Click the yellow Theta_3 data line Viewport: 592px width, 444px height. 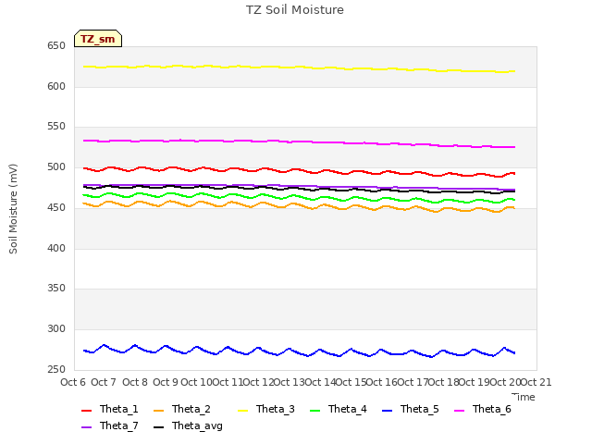pyautogui.click(x=298, y=67)
